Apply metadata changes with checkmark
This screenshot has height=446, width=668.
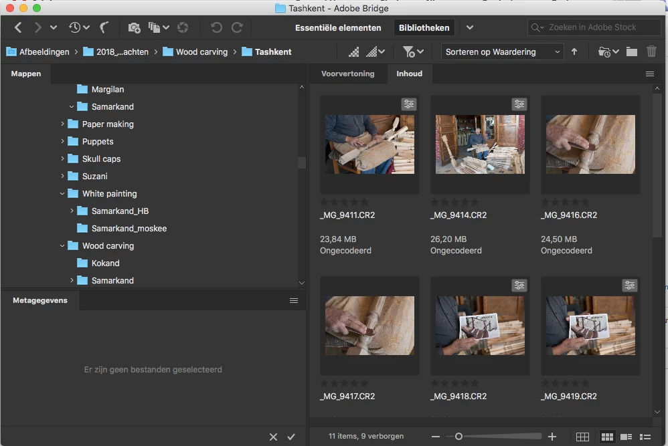(x=291, y=437)
